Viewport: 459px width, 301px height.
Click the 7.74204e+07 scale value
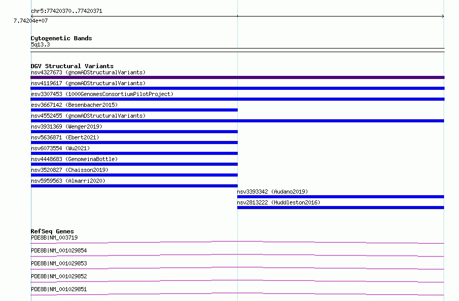point(31,21)
